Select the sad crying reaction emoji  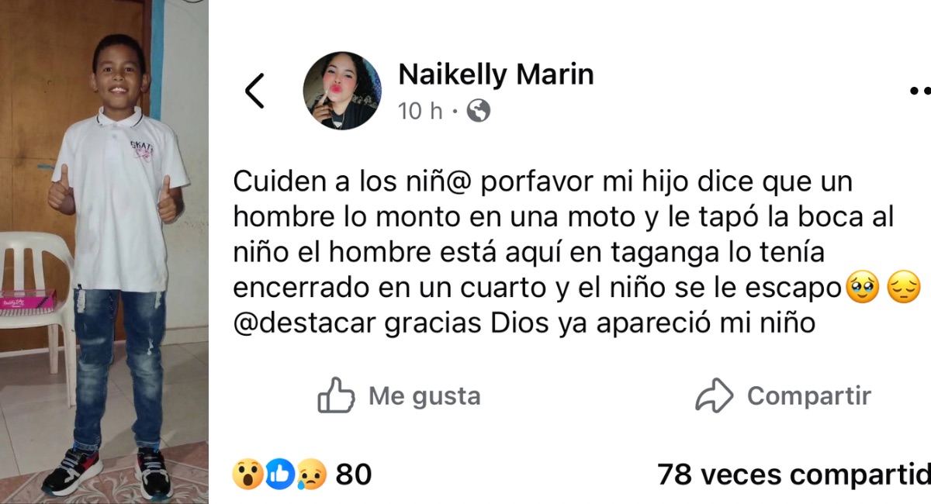point(311,474)
